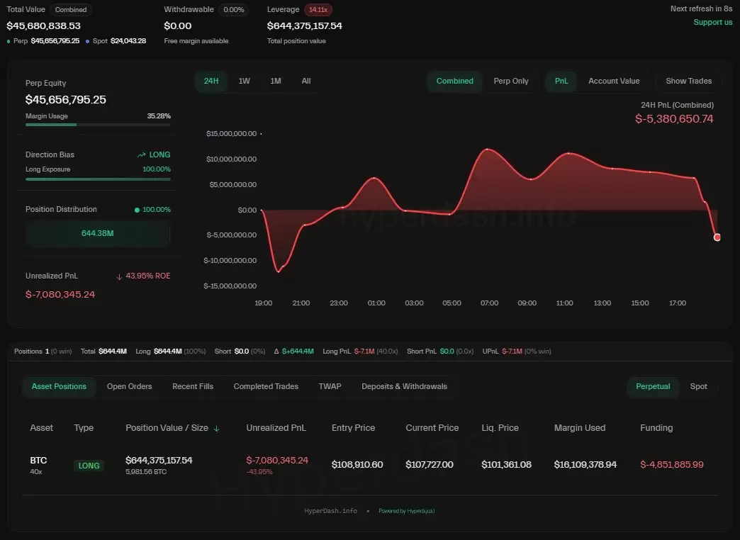Image resolution: width=740 pixels, height=540 pixels.
Task: Switch to the Spot positions view
Action: 698,387
